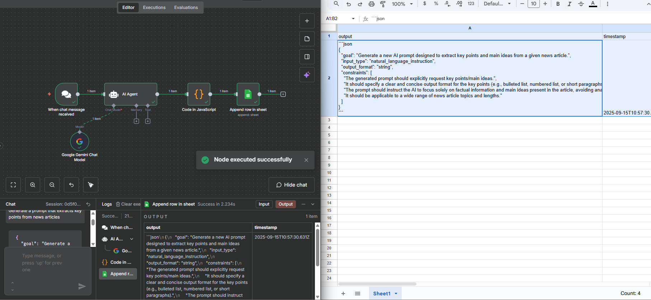The width and height of the screenshot is (651, 300).
Task: Send the chat message with arrow icon
Action: 82,286
